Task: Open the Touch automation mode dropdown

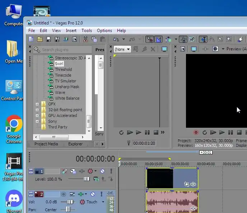Action: [103, 202]
